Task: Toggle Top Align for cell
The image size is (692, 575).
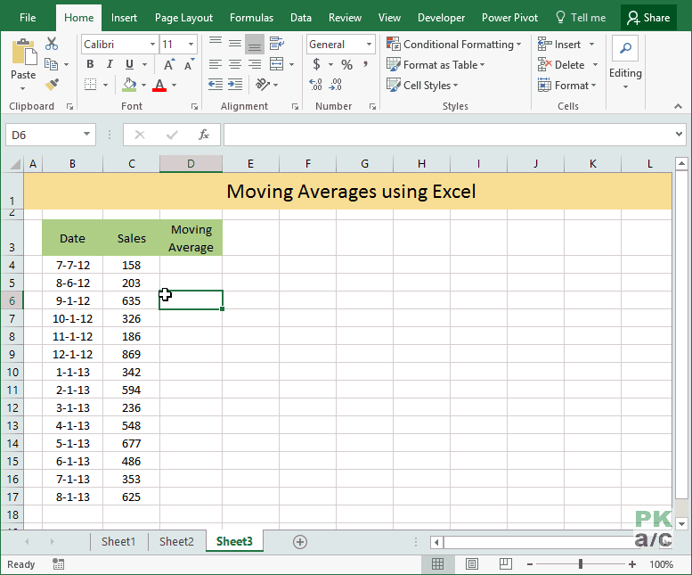Action: [x=216, y=44]
